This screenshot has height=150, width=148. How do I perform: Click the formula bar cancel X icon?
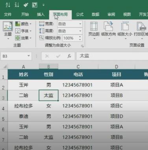point(47,56)
